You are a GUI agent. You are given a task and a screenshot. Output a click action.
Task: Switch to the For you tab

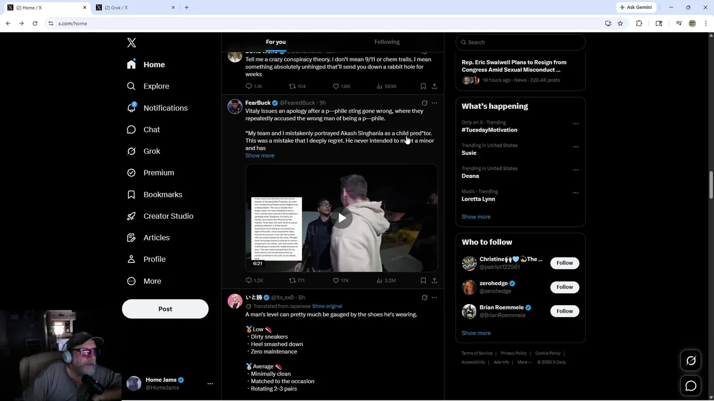click(276, 42)
